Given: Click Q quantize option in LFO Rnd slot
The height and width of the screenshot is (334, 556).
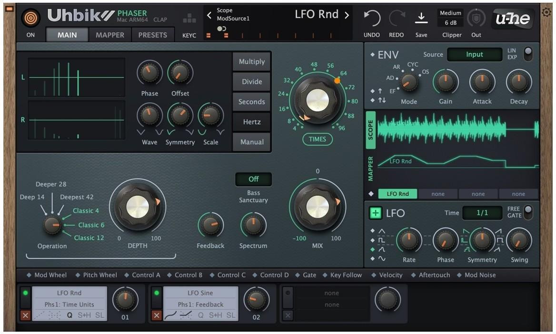Looking at the screenshot, I should tap(69, 315).
